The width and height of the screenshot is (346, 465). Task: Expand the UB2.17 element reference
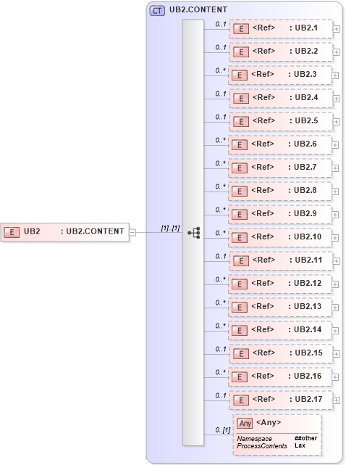point(337,400)
